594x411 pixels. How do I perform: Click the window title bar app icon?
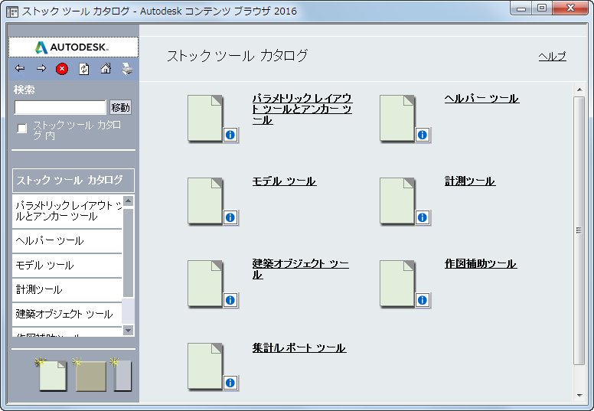(x=12, y=11)
